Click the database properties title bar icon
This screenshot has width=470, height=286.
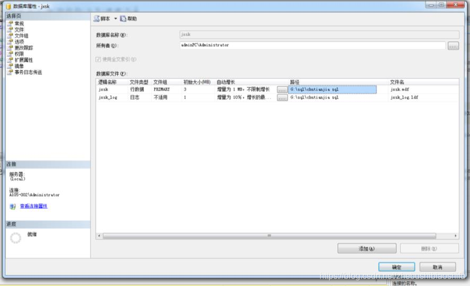[8, 6]
